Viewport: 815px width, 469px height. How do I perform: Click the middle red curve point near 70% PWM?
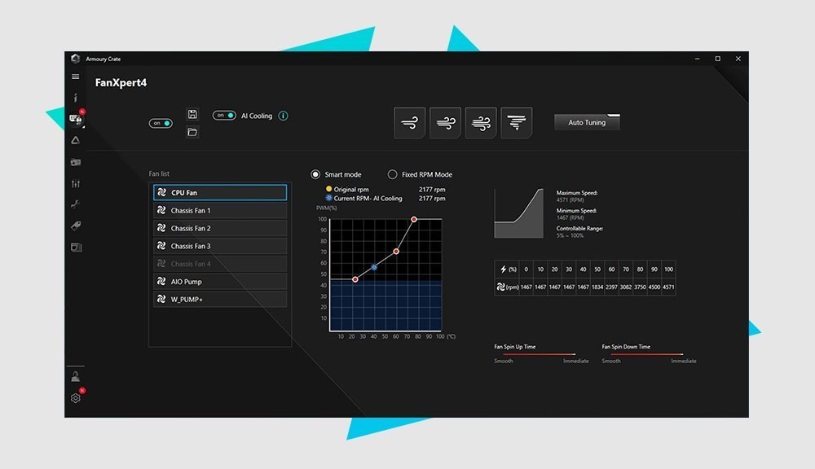396,252
